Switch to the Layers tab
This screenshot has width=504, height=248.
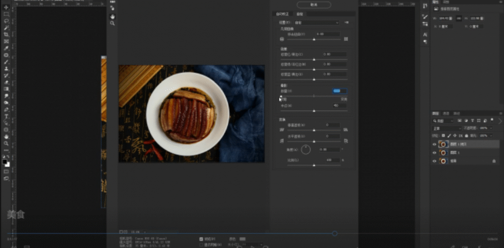click(x=435, y=113)
